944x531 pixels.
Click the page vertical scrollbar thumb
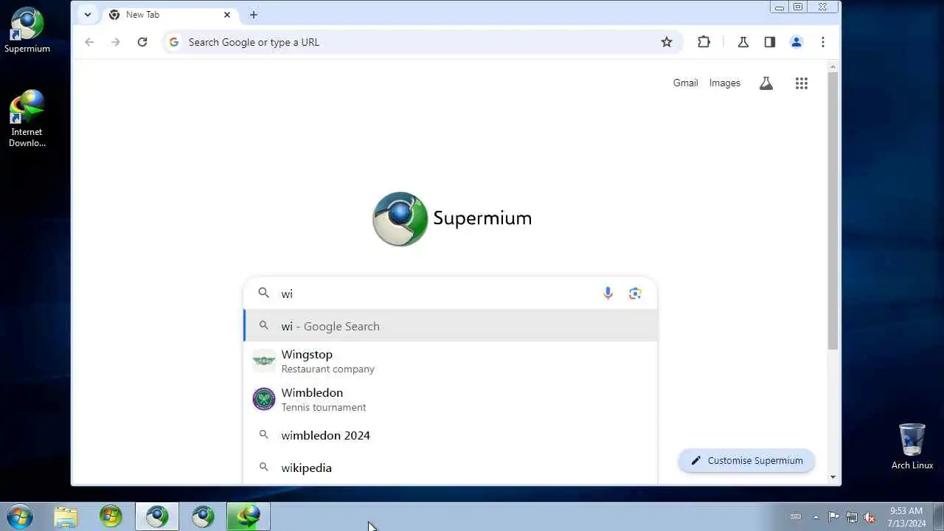point(833,211)
